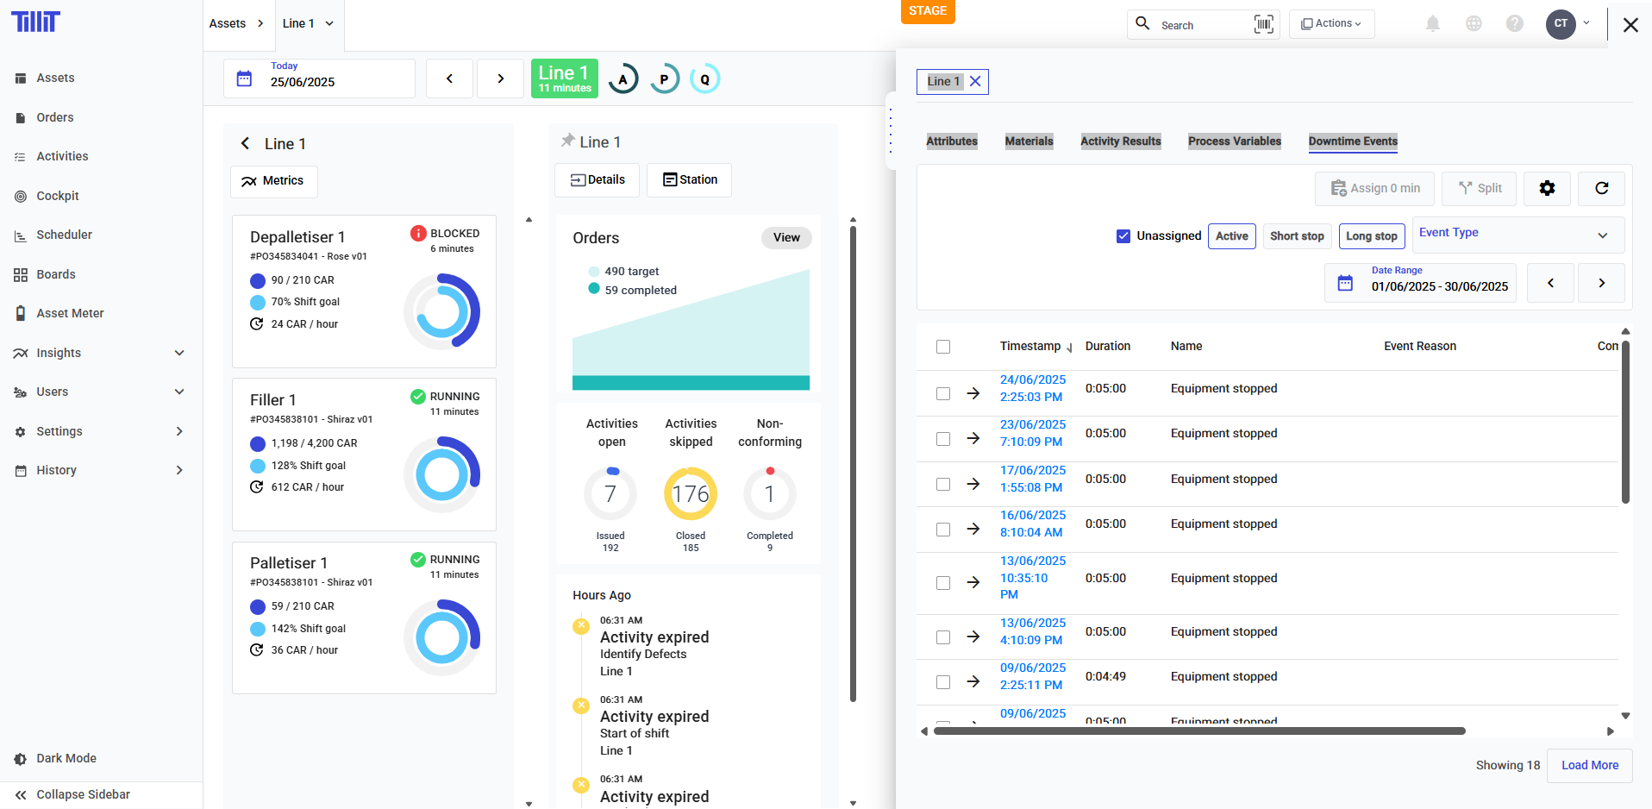Click the Quality 'Q' gauge icon
The width and height of the screenshot is (1652, 809).
click(x=704, y=79)
